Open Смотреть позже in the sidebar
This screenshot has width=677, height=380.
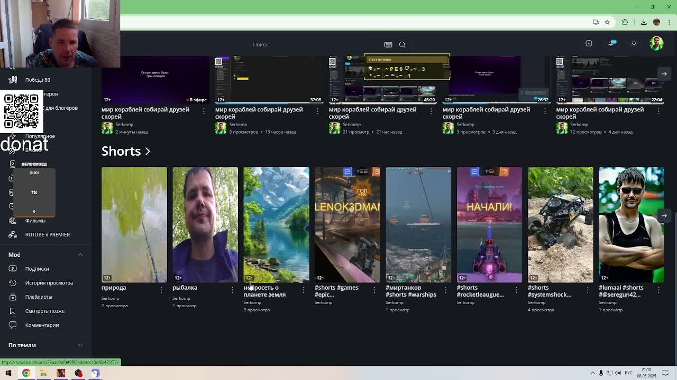(x=45, y=311)
